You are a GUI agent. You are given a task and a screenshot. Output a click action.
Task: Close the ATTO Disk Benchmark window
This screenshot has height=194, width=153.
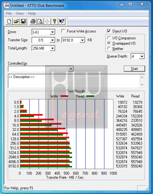tap(142, 4)
